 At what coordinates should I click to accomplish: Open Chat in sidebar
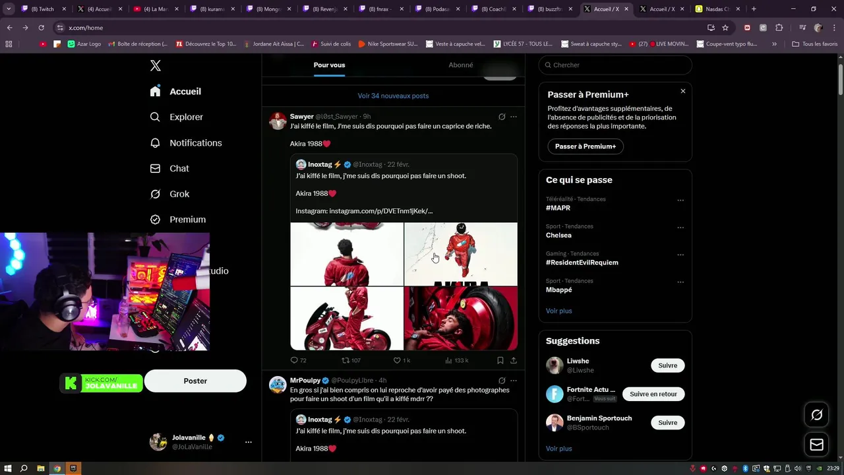pyautogui.click(x=169, y=168)
